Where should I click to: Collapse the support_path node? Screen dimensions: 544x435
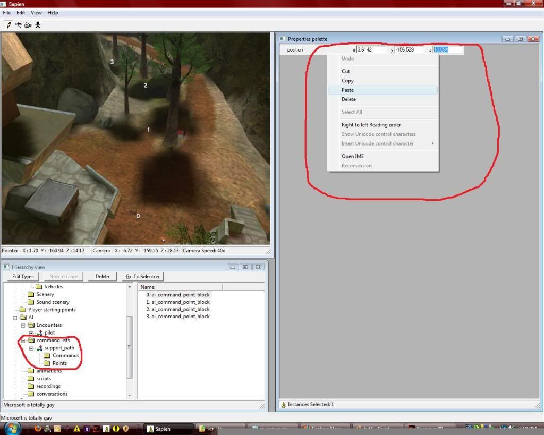[31, 348]
